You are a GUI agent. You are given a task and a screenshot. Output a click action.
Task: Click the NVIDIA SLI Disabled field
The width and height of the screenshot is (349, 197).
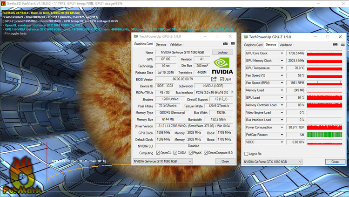point(194,146)
